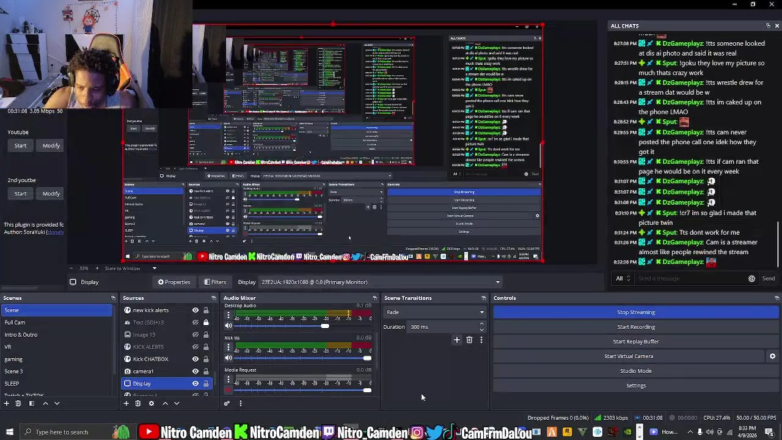
Task: Show the Text (GDI+) 3 source
Action: (x=195, y=323)
